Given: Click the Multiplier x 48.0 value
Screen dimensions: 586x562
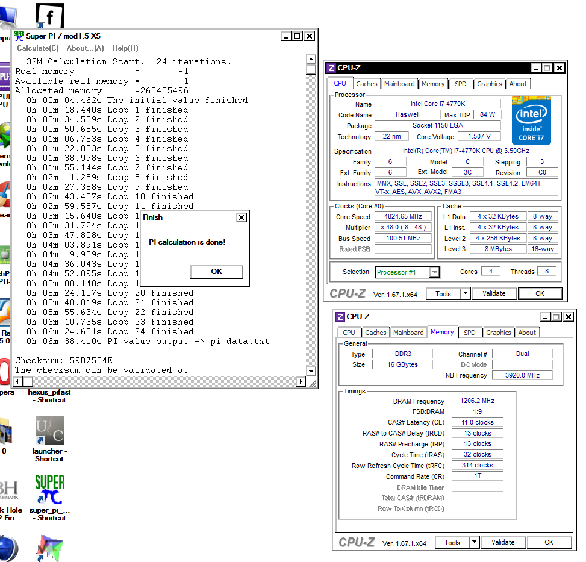Looking at the screenshot, I should click(404, 228).
